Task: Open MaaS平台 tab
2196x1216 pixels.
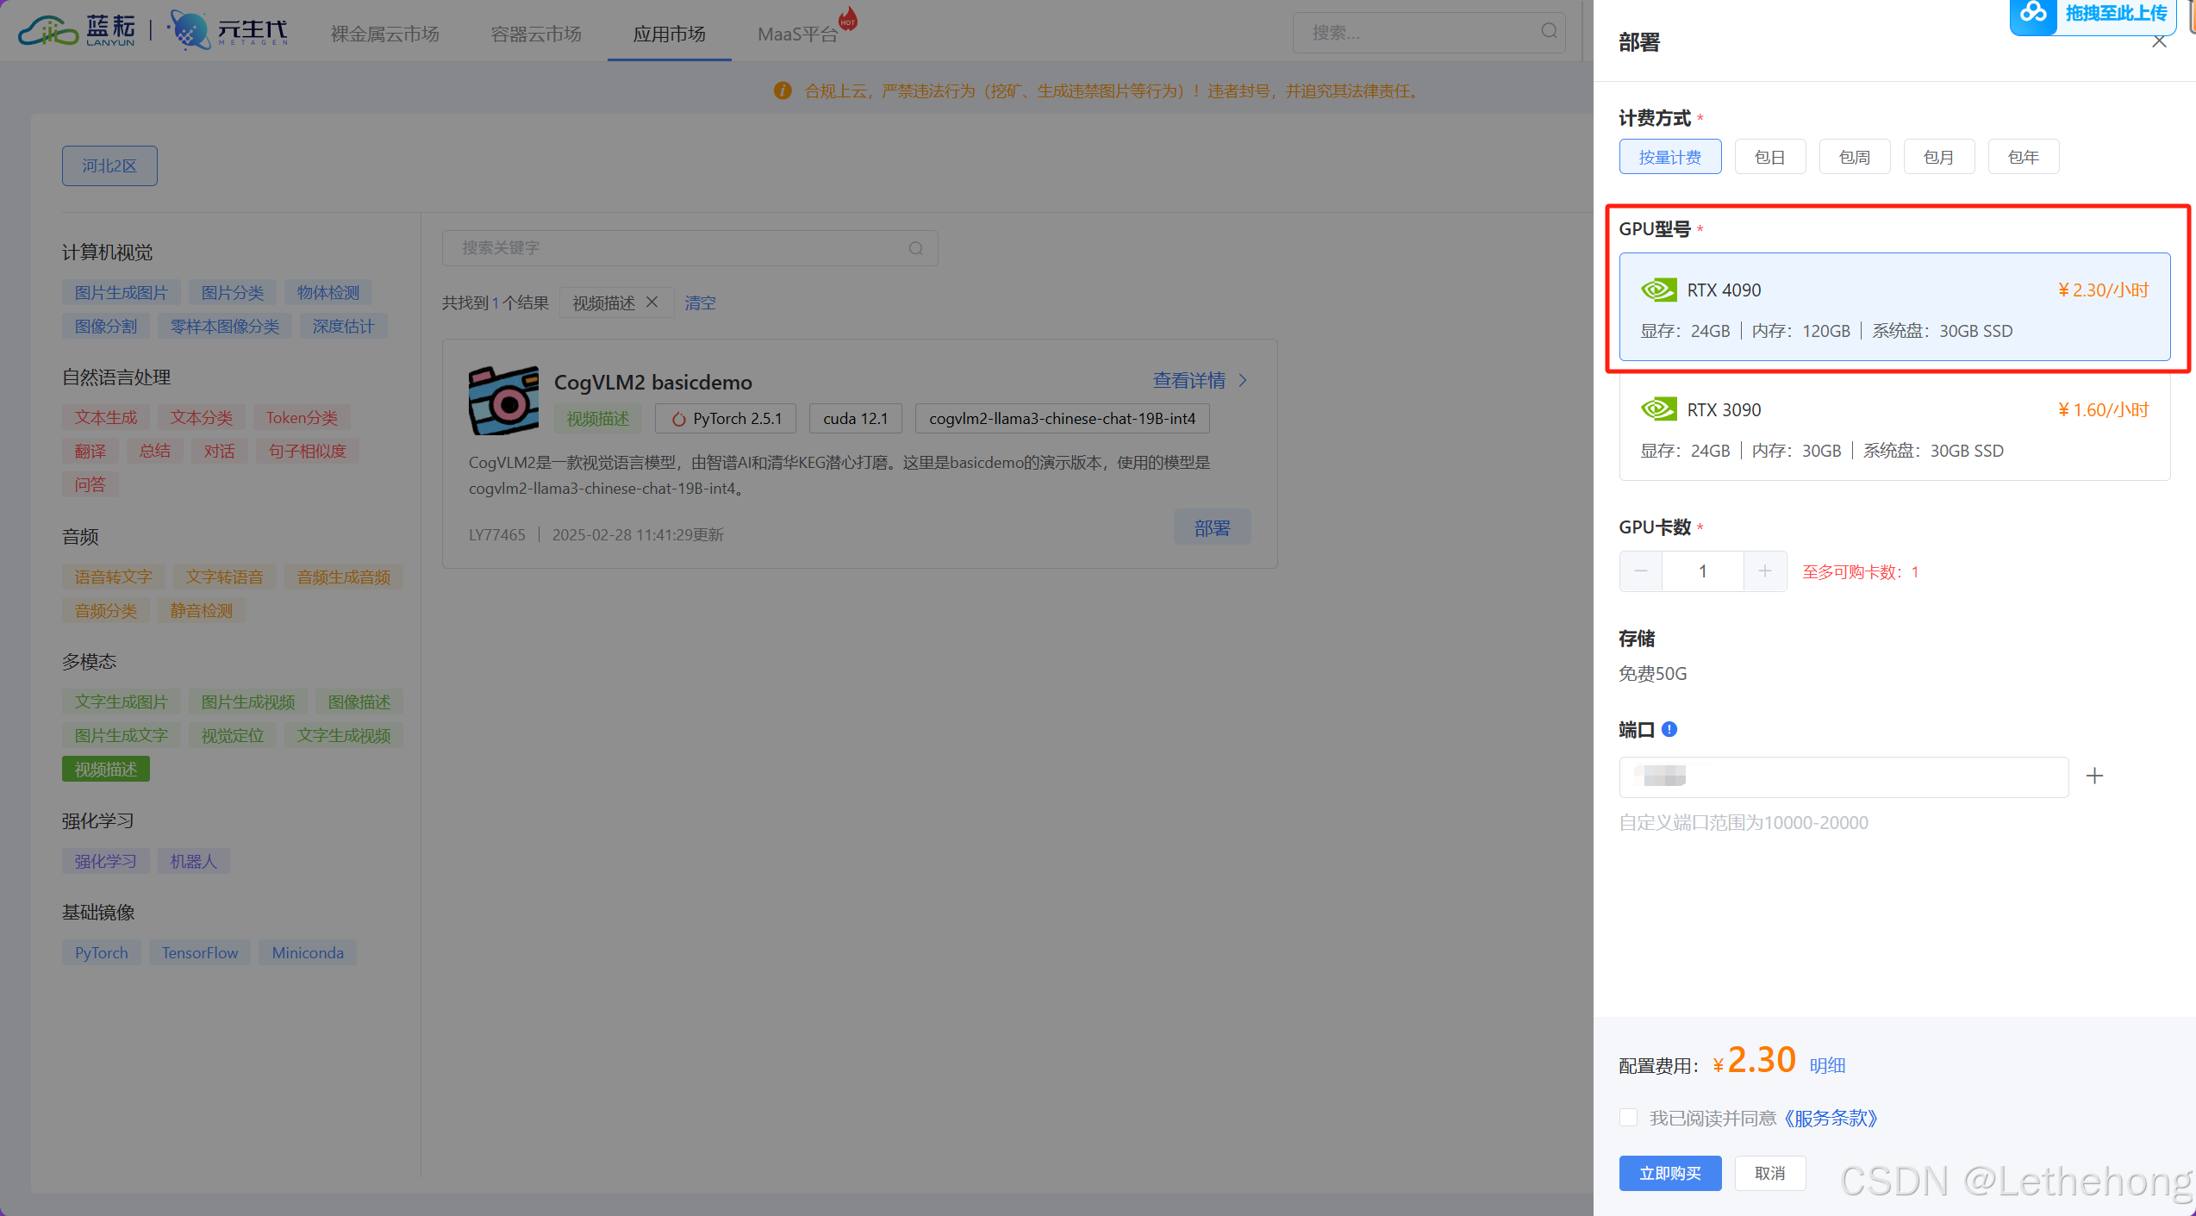Action: click(797, 34)
